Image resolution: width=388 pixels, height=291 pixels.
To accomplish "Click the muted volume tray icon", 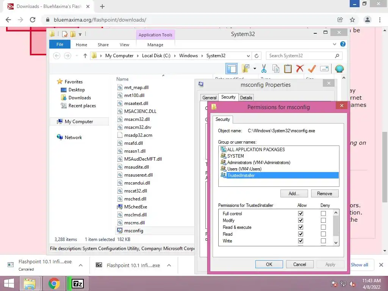I will point(352,284).
